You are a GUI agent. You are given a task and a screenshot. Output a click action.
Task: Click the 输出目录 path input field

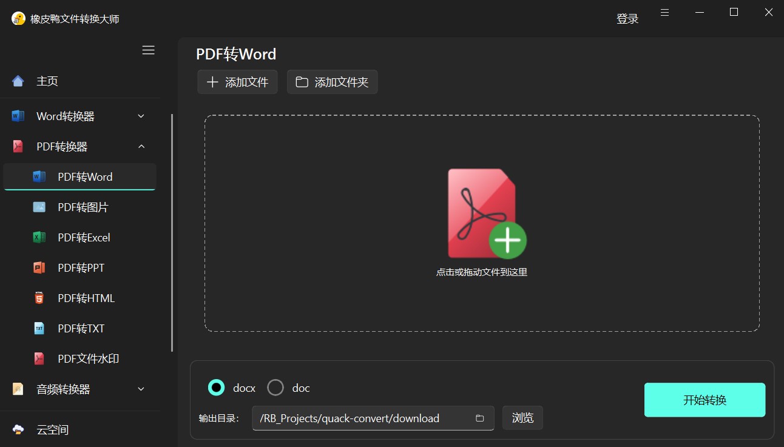(373, 418)
